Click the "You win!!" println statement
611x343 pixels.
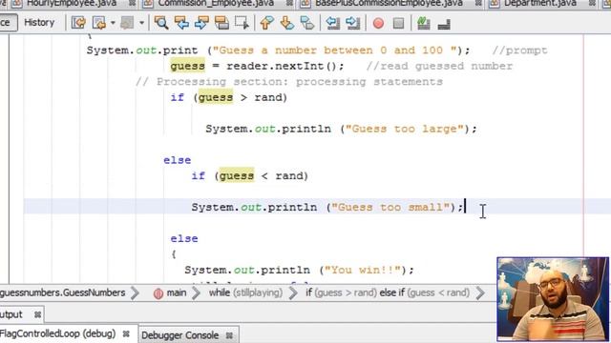[x=299, y=270]
